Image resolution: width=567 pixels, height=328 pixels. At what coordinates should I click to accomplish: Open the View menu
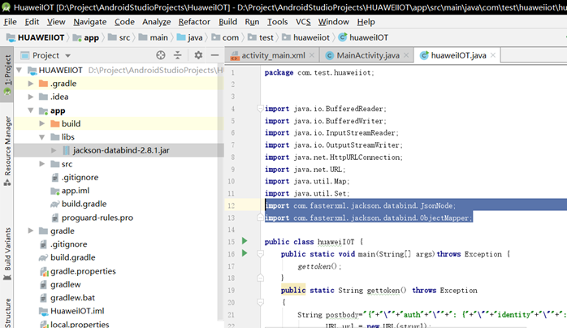pyautogui.click(x=56, y=22)
